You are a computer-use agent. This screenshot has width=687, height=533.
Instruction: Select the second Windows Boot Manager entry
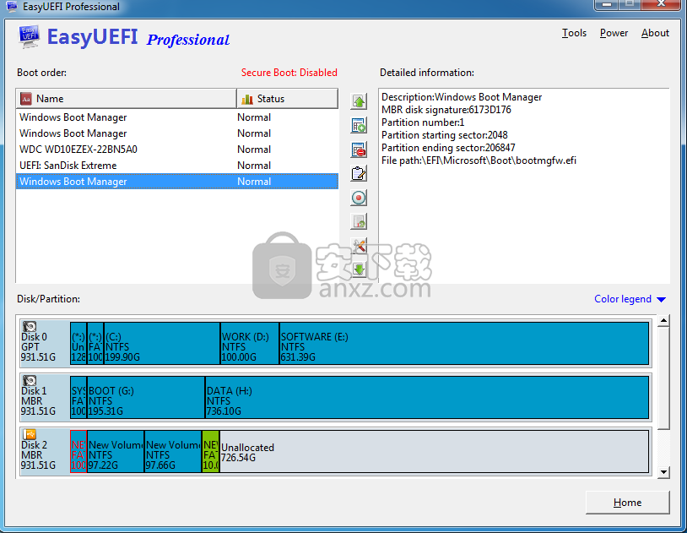(x=177, y=133)
